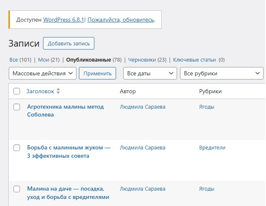266x206 pixels.
Task: Open the post 'Агротехника малины метод Соболева'
Action: click(65, 111)
